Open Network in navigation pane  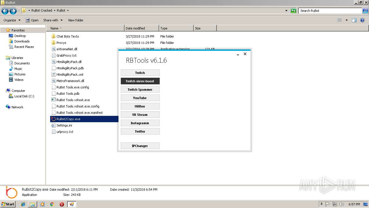click(17, 107)
